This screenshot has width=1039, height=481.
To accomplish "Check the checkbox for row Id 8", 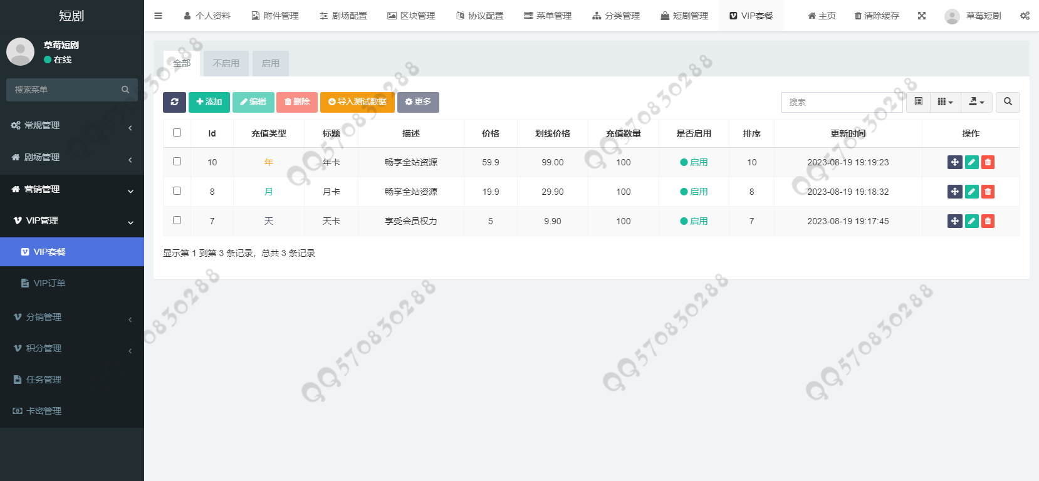I will (177, 191).
